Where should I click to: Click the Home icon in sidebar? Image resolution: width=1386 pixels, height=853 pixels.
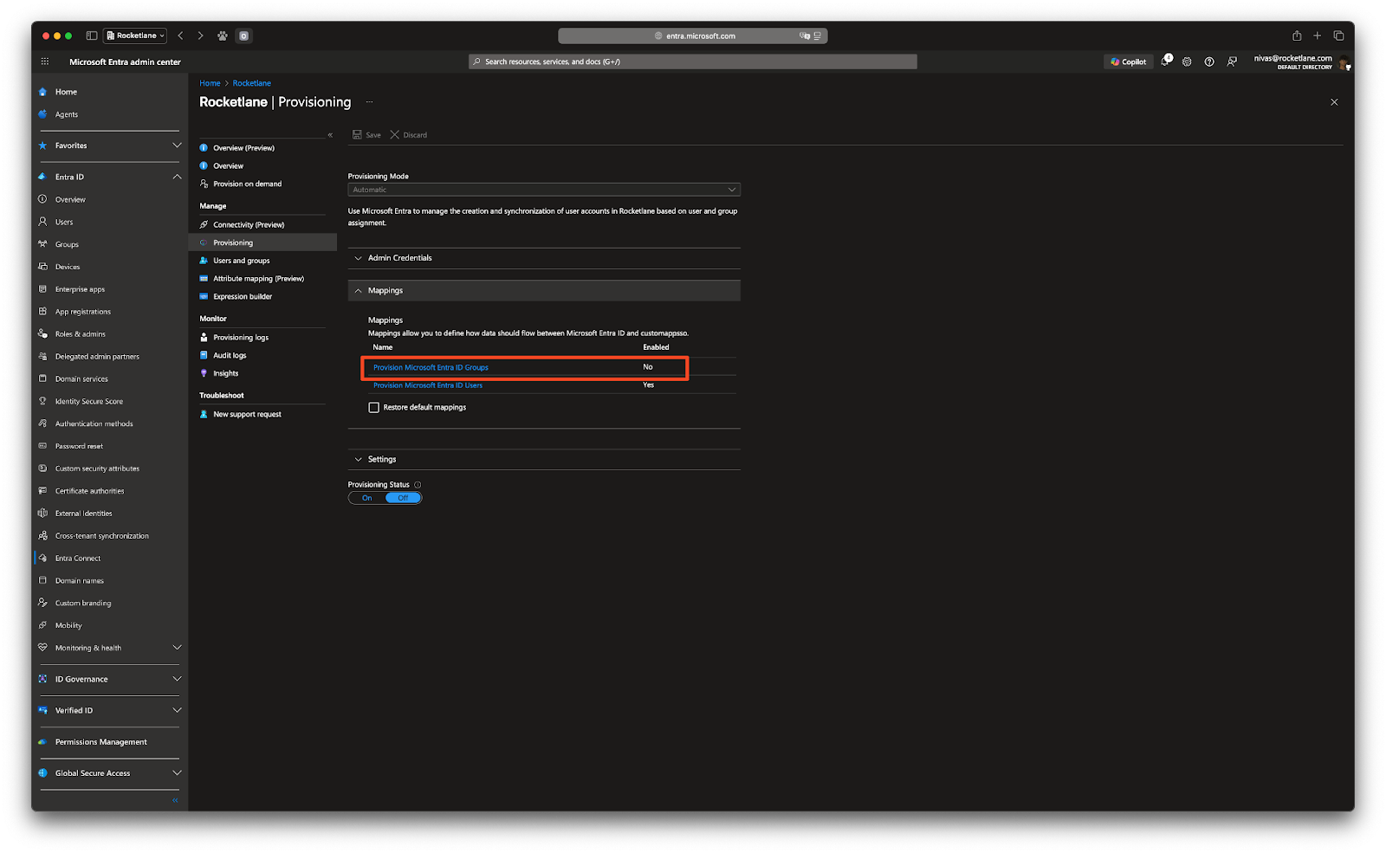(x=42, y=92)
